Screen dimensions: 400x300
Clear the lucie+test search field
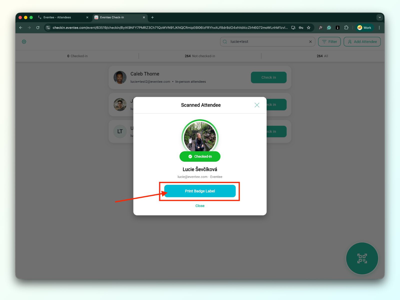click(310, 42)
